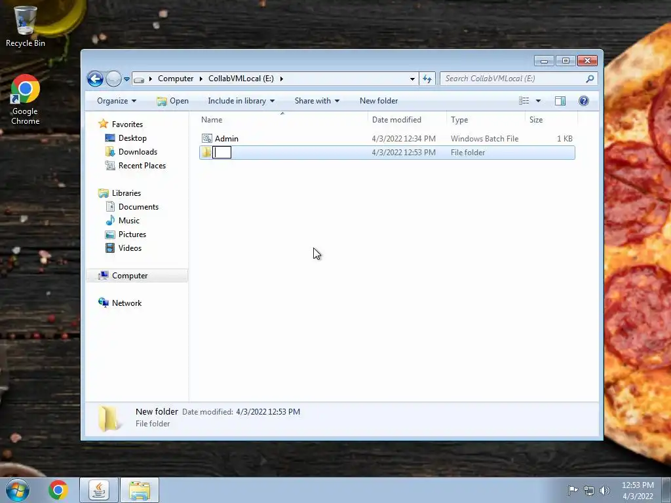Select Favorites in navigation pane
Screen dimensions: 671x503
click(x=127, y=124)
